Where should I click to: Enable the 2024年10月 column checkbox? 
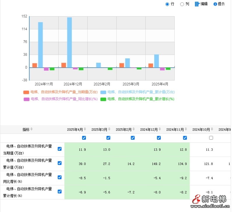211,138
